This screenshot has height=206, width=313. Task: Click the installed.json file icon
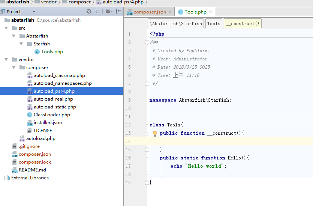pos(30,123)
